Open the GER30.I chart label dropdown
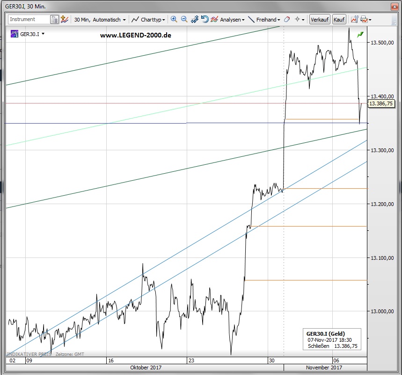402x375 pixels. 43,34
